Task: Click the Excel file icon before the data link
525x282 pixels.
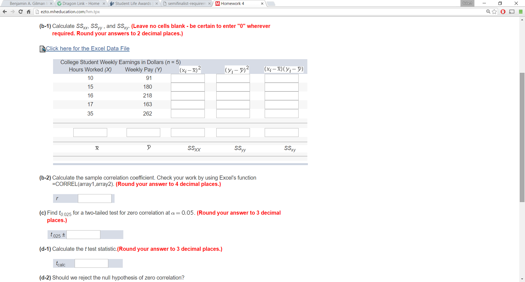Action: tap(42, 49)
